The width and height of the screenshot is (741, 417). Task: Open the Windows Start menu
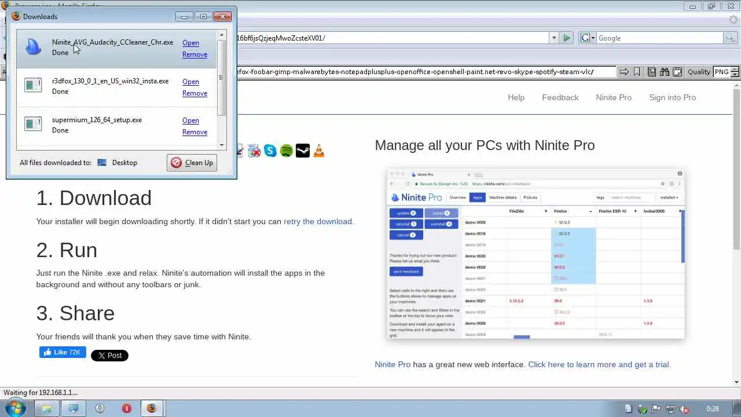[14, 408]
